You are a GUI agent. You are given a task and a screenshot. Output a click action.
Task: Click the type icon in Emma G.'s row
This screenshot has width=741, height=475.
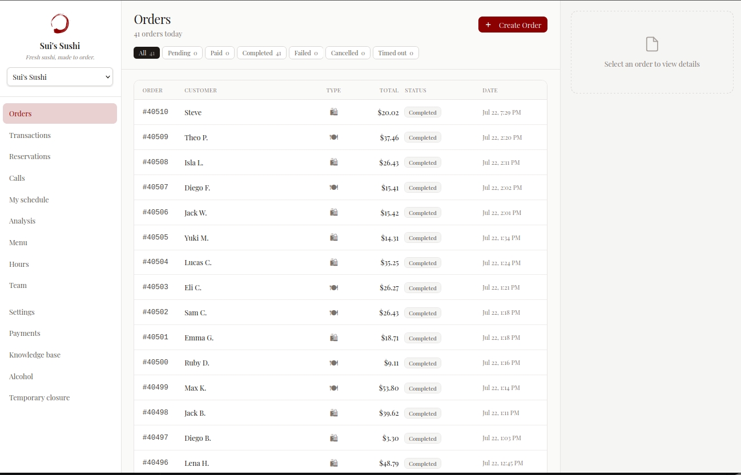334,338
